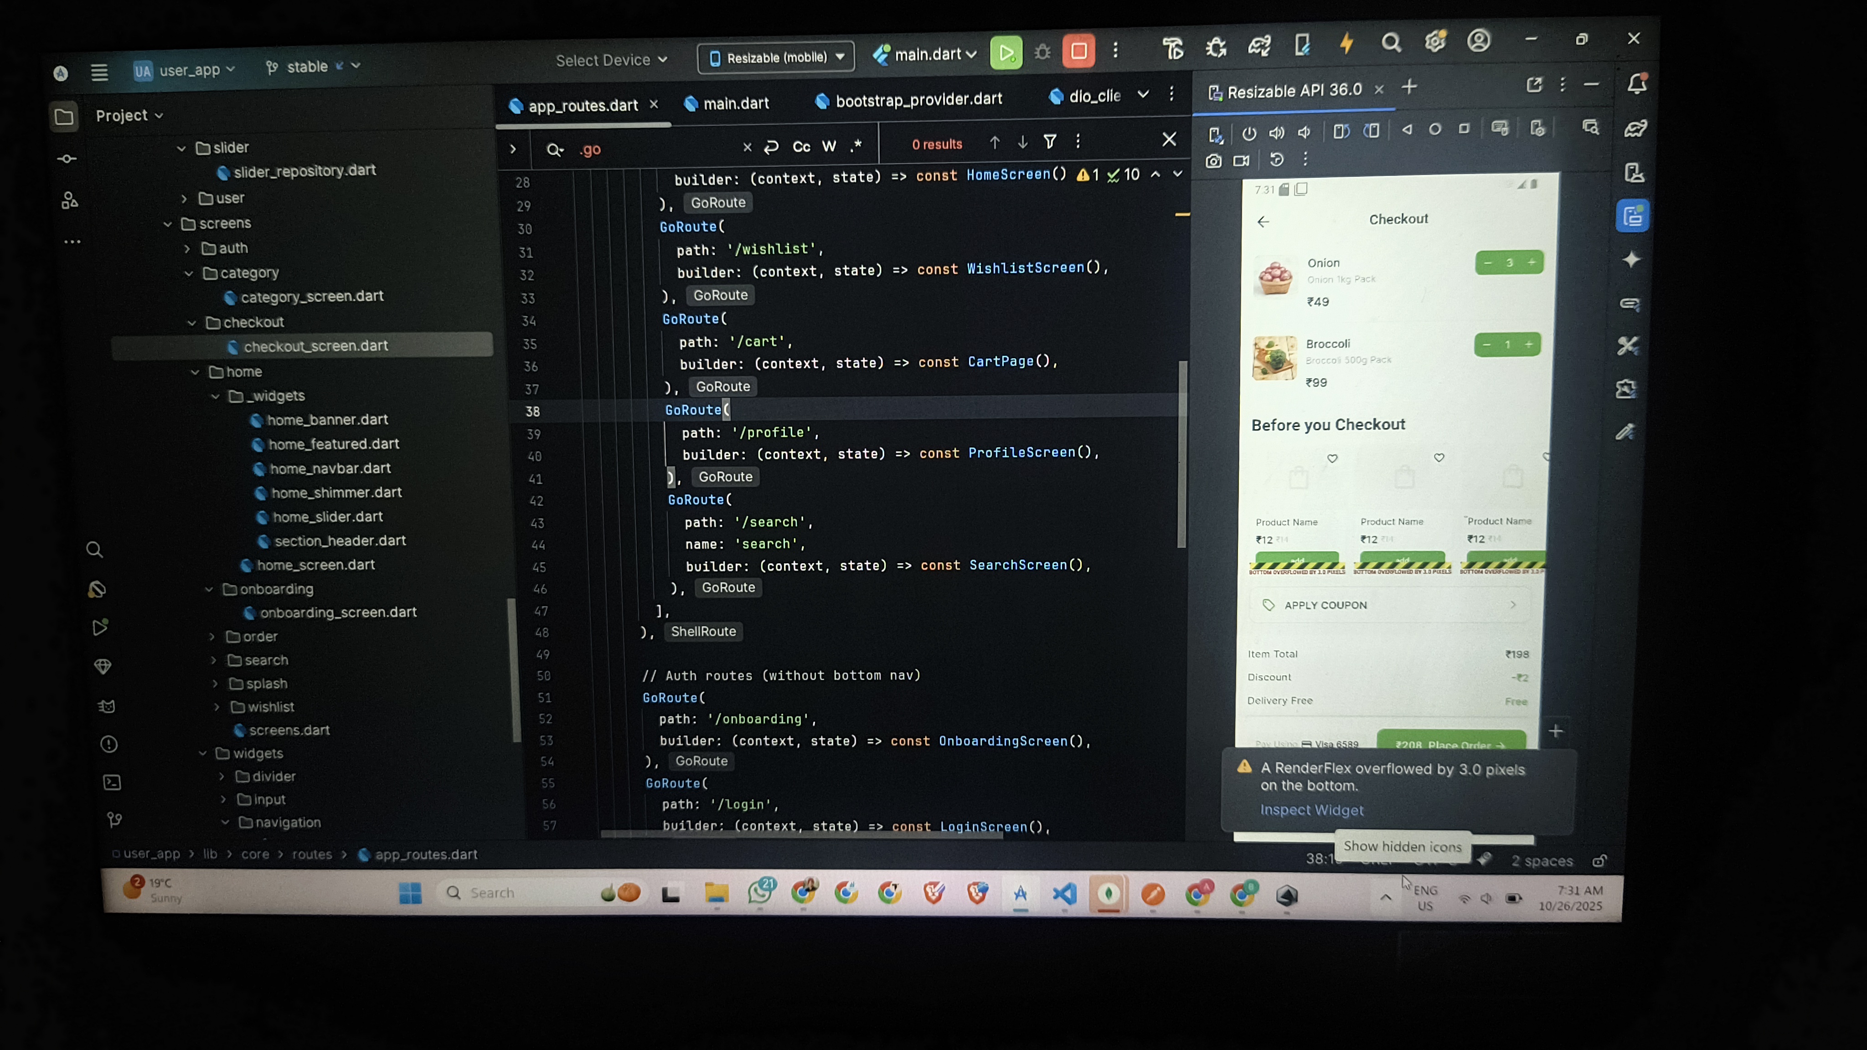
Task: Open bootstrap_provider.dart tab
Action: point(918,100)
